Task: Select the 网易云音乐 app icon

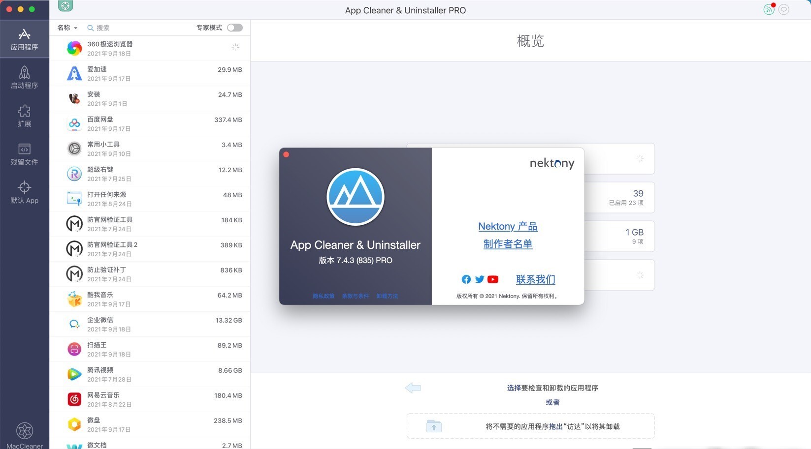Action: (74, 399)
